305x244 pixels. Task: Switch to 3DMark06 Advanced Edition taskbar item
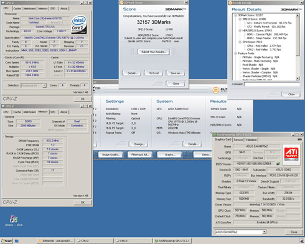pos(56,241)
